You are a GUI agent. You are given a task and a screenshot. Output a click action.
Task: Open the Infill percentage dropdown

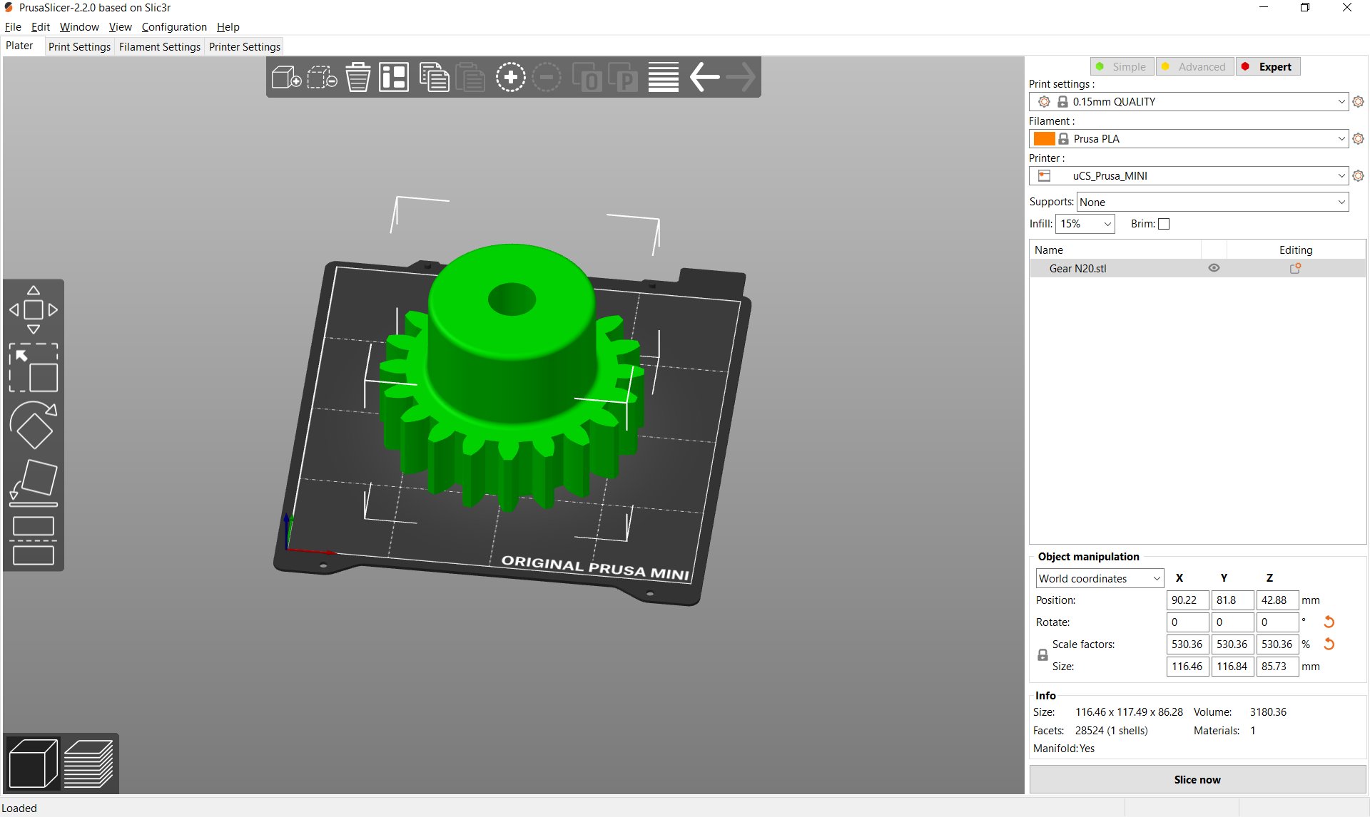1085,224
